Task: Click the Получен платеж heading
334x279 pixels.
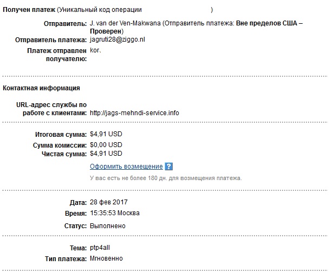Action: point(29,10)
